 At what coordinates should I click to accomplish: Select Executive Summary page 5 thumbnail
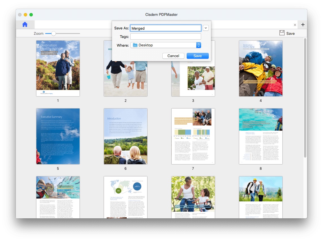click(x=58, y=136)
